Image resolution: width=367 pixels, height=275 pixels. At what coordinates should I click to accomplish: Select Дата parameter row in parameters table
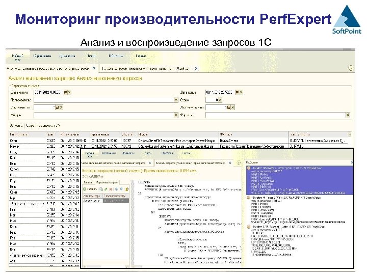tap(106, 201)
